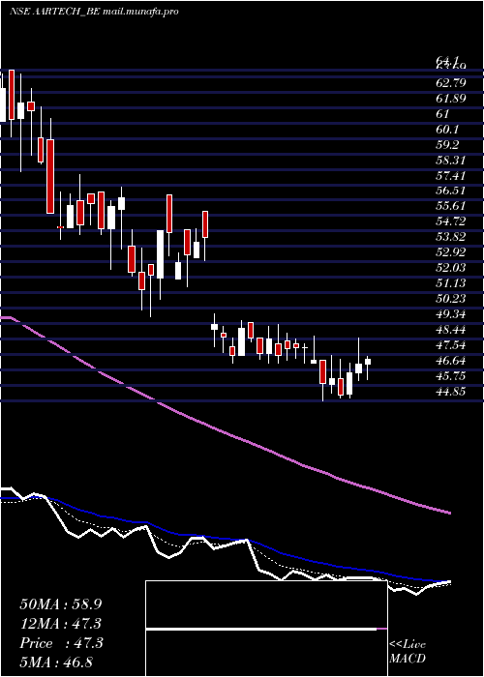Click the Price : 47.3 readout
Screen dimensions: 484x677
point(61,643)
